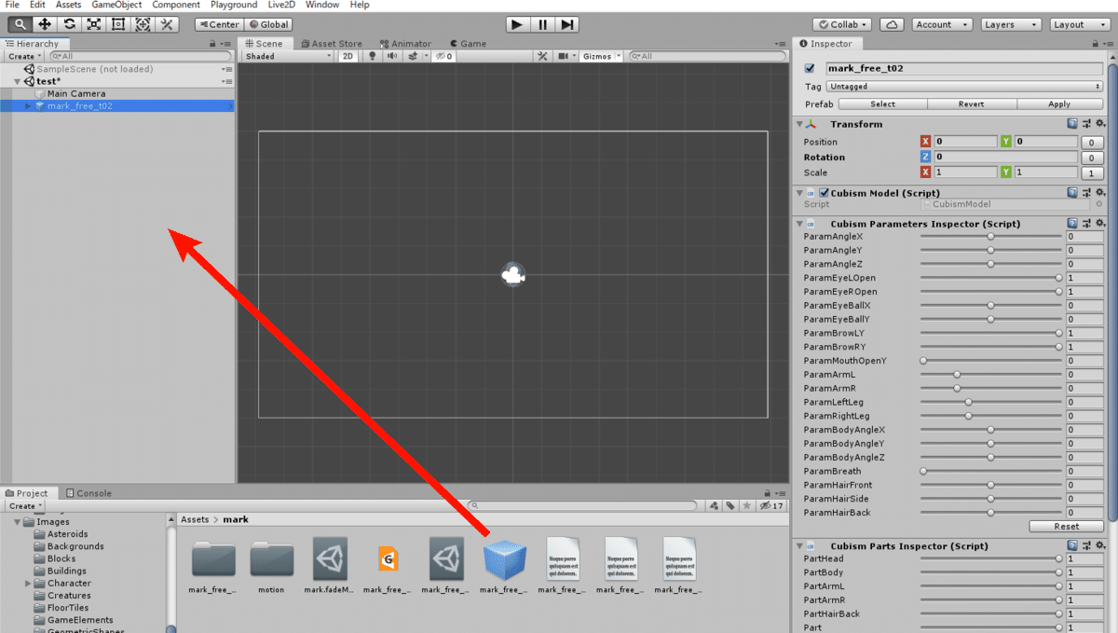The width and height of the screenshot is (1118, 633).
Task: Select Main Camera in Hierarchy
Action: [x=76, y=93]
